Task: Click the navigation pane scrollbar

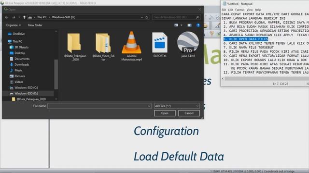Action: pyautogui.click(x=56, y=74)
